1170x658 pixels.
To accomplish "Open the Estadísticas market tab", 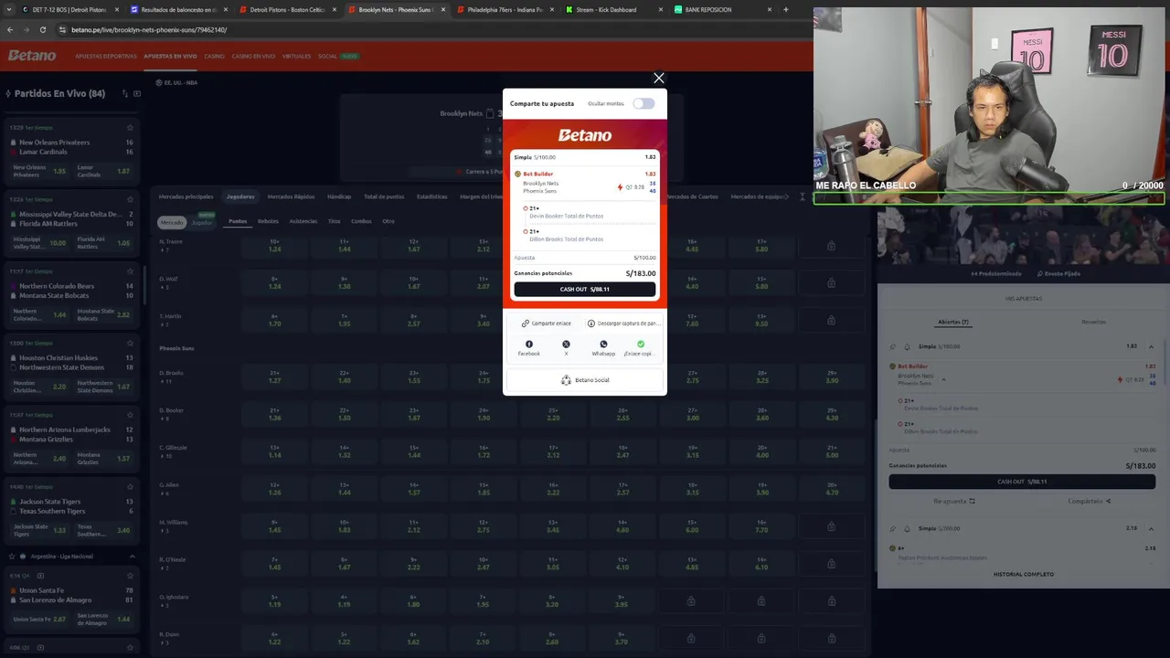I will point(431,196).
